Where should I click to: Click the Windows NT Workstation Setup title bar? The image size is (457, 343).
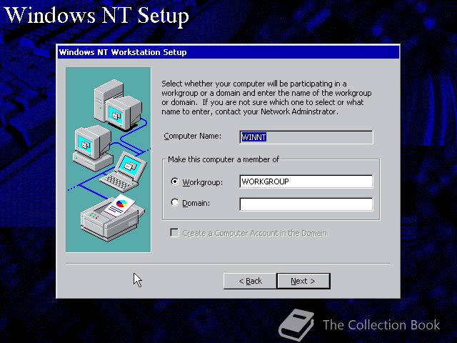coord(228,52)
